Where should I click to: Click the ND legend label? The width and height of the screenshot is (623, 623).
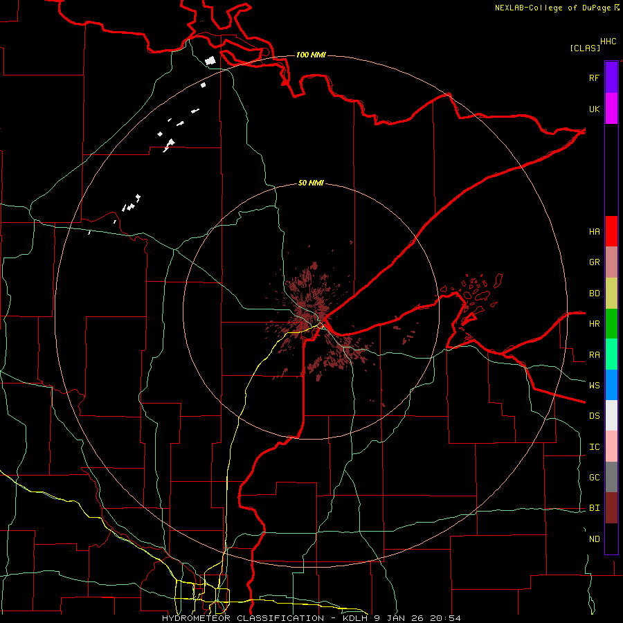click(x=594, y=539)
